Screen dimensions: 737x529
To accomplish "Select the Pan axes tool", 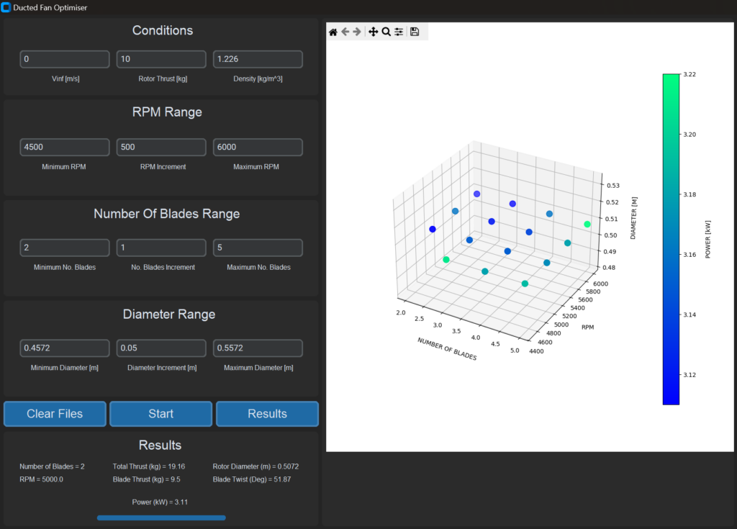I will point(374,32).
